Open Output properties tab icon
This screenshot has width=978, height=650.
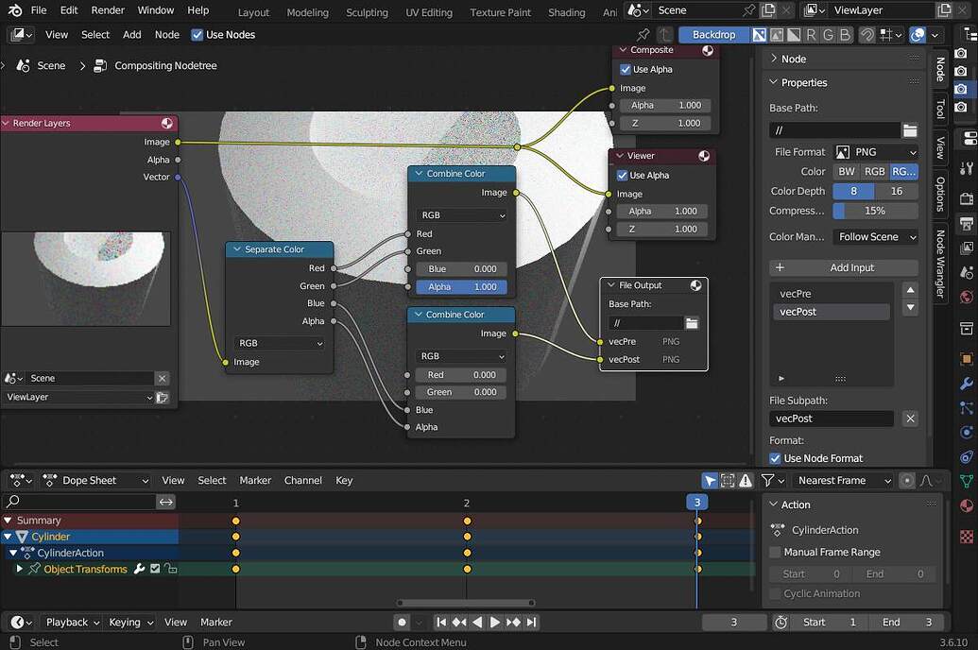tap(966, 223)
